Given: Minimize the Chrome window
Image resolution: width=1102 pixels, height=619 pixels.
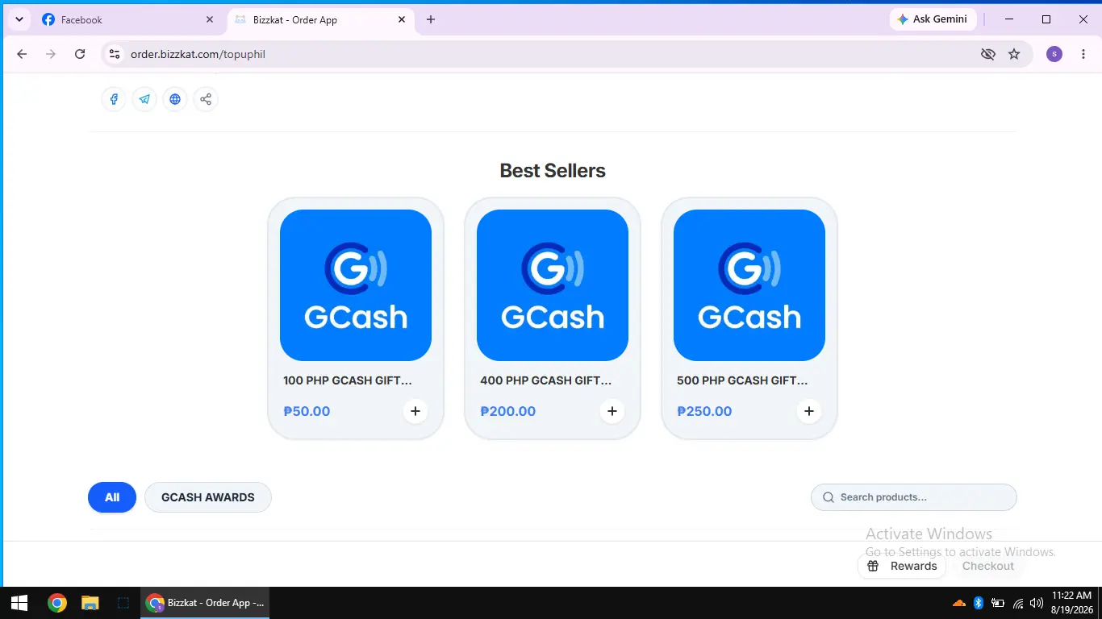Looking at the screenshot, I should pos(1009,19).
